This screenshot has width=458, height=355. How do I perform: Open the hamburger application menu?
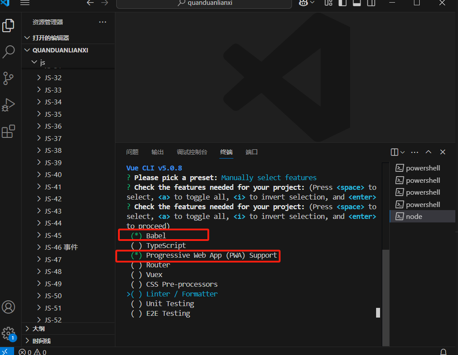pos(25,3)
